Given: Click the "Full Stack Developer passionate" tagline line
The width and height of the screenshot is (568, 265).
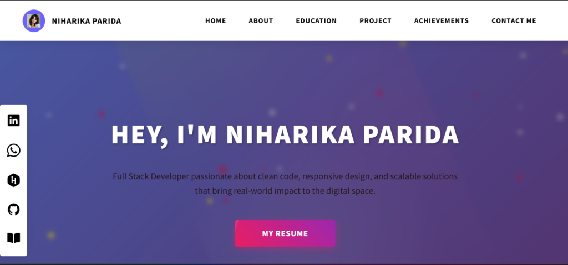Looking at the screenshot, I should click(x=285, y=176).
